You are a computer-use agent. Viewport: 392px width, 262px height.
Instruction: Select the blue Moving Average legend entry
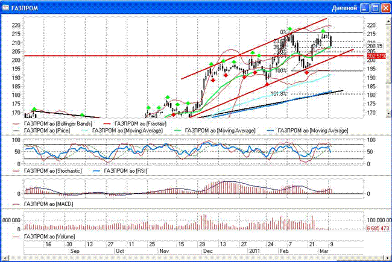point(308,131)
